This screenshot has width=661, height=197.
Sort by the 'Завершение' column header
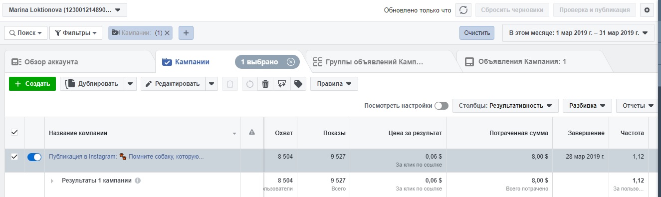point(586,133)
